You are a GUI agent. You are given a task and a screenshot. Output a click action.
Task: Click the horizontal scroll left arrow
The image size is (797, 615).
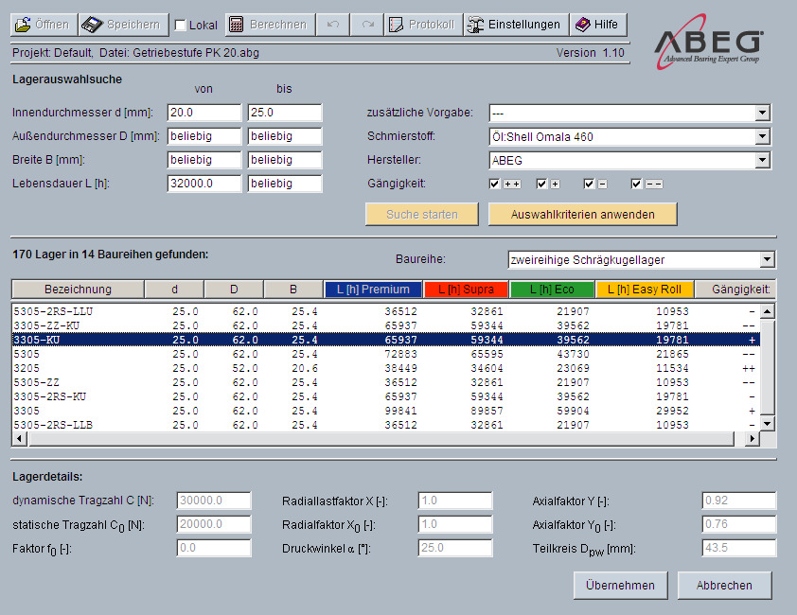coord(20,438)
